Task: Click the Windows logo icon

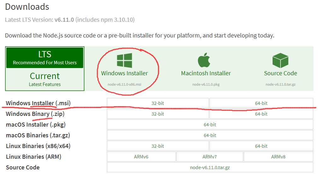Action: 124,60
